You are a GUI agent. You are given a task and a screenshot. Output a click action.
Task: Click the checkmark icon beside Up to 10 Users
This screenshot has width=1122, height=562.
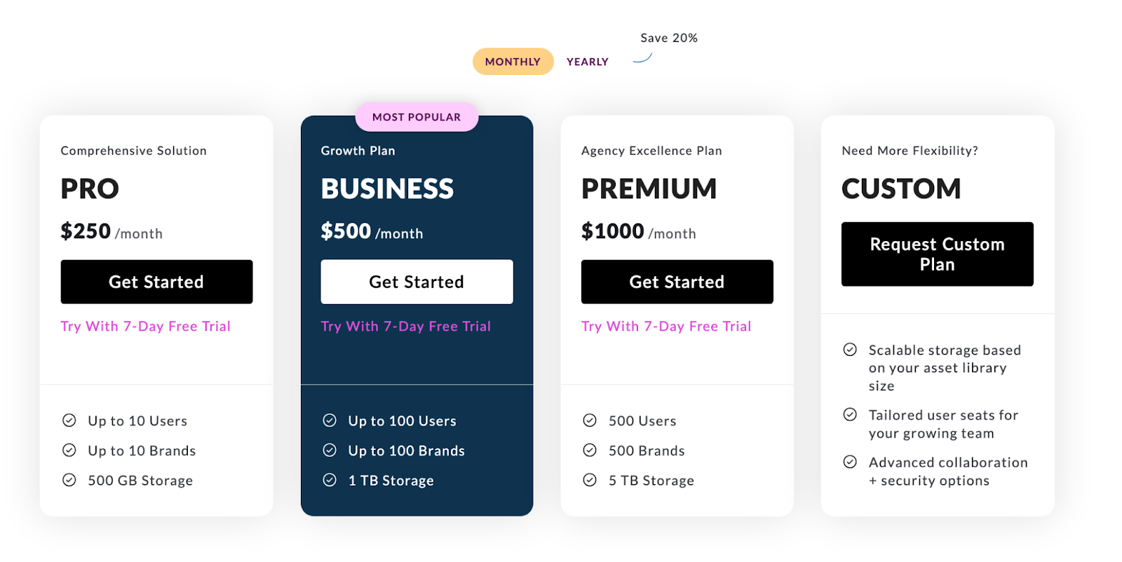click(69, 420)
